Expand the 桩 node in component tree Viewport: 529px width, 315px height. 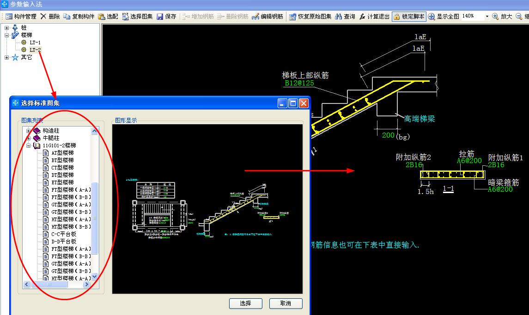[x=6, y=28]
